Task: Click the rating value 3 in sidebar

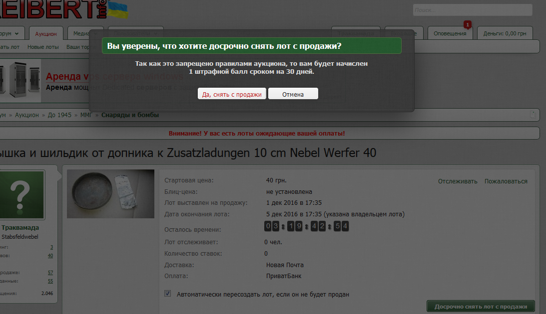Action: [51, 247]
